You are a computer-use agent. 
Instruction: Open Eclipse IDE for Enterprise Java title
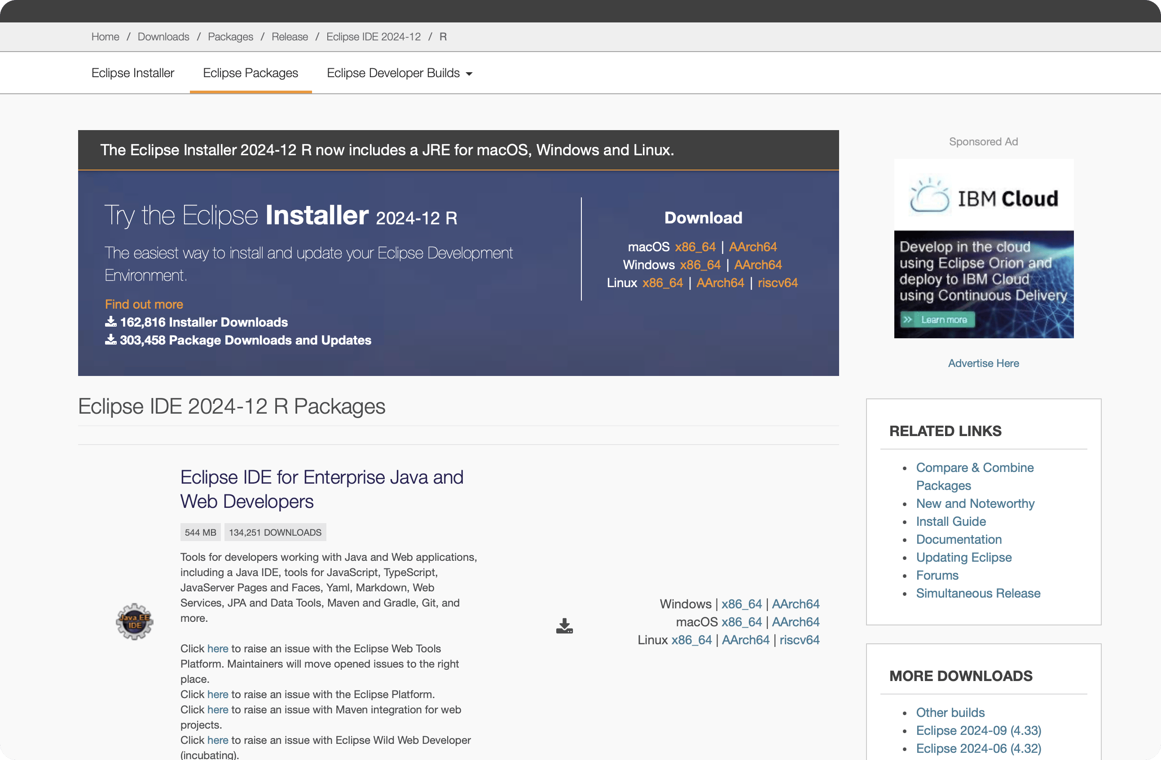[322, 489]
